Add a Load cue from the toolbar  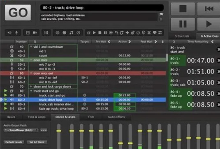click(x=111, y=33)
